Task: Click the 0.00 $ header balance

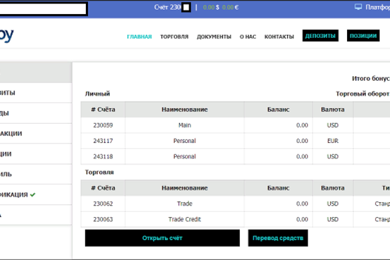Action: tap(211, 7)
